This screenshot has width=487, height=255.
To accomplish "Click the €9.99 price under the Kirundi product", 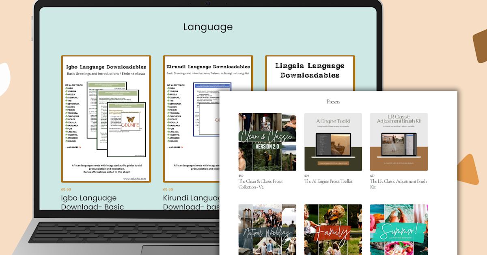I will coord(168,190).
